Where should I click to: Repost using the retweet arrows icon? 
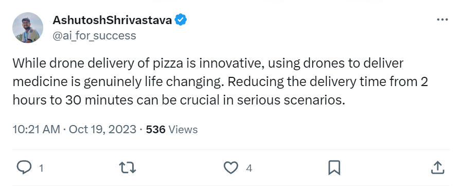[127, 168]
